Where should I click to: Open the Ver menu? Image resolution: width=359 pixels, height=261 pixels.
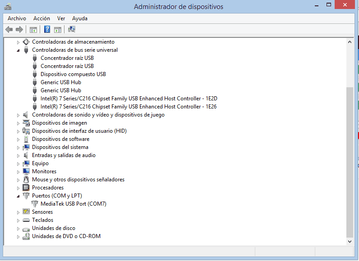[x=61, y=18]
